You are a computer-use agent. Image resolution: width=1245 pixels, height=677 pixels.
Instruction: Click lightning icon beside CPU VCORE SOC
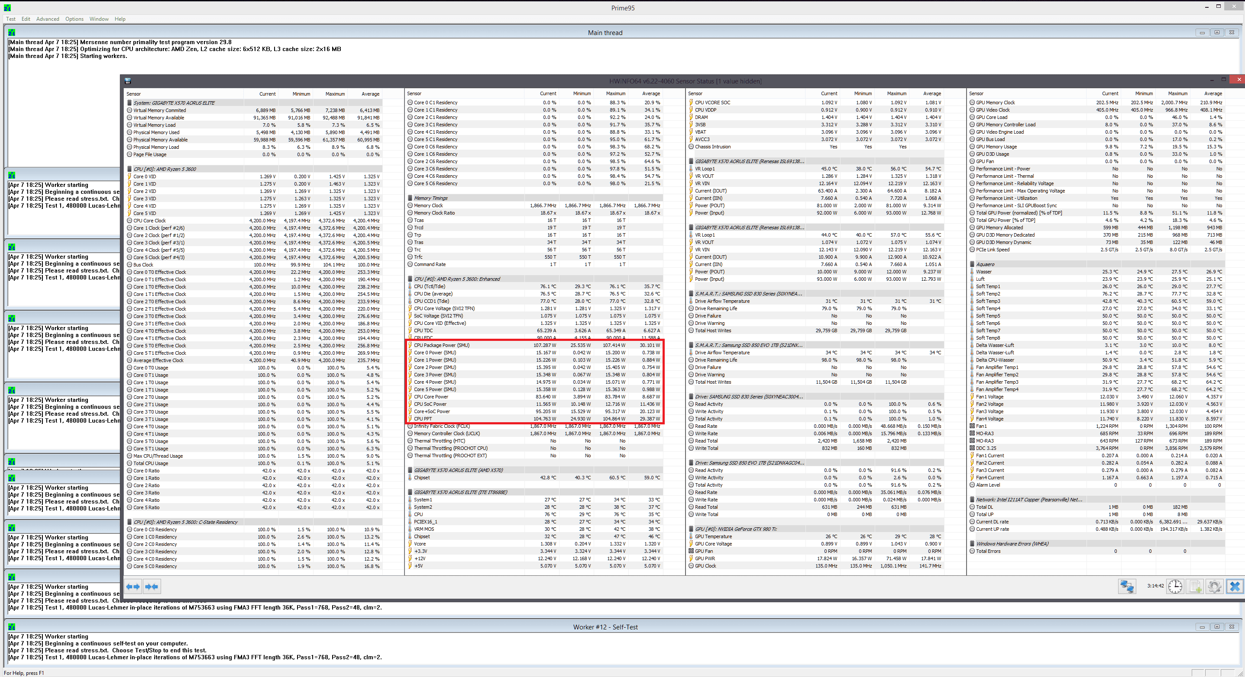click(x=691, y=103)
